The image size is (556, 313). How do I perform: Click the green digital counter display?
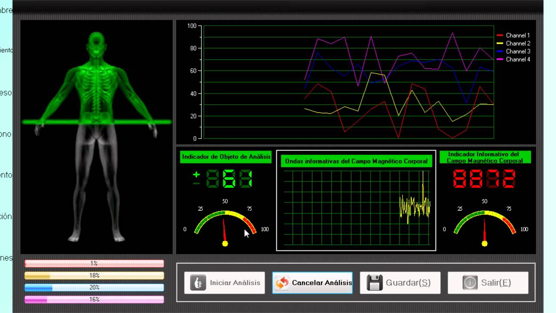point(229,179)
